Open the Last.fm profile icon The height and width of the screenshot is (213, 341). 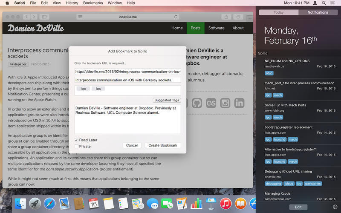[x=211, y=103]
